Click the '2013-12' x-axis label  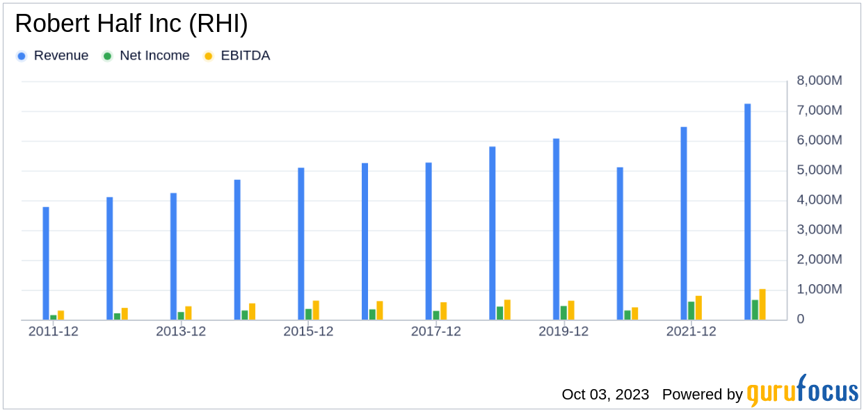181,332
